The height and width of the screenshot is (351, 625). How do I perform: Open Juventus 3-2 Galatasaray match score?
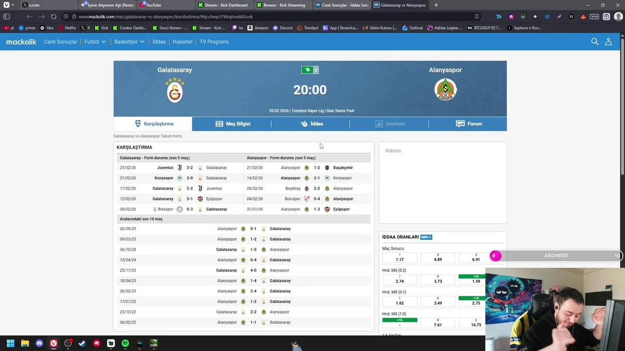tap(189, 168)
